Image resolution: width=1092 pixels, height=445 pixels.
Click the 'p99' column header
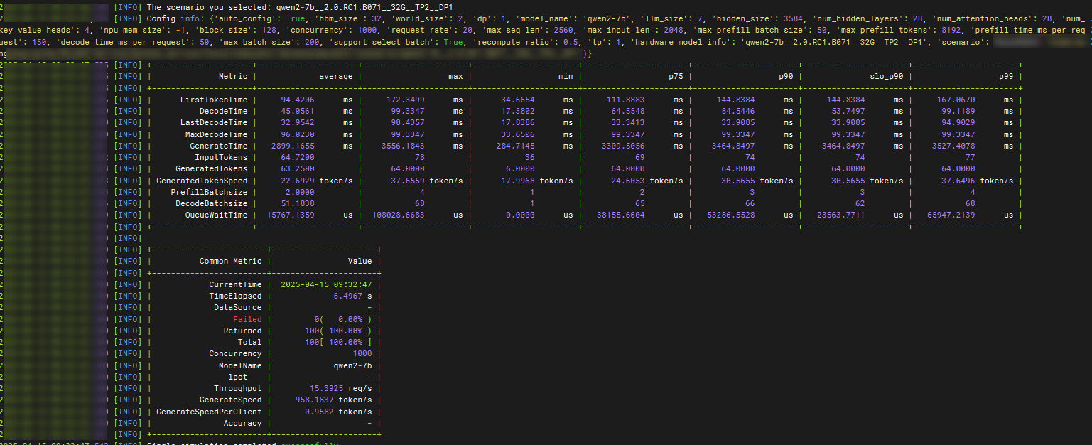[1005, 76]
